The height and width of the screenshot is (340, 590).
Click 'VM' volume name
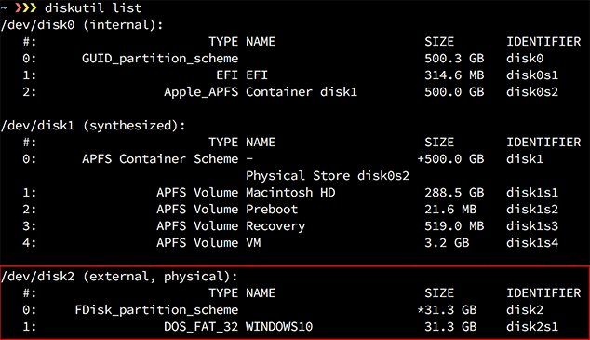[253, 242]
